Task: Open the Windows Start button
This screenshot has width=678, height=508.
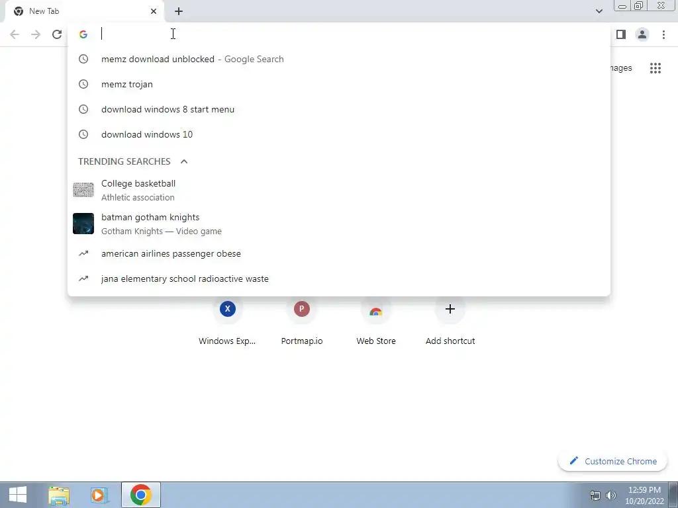Action: [18, 495]
